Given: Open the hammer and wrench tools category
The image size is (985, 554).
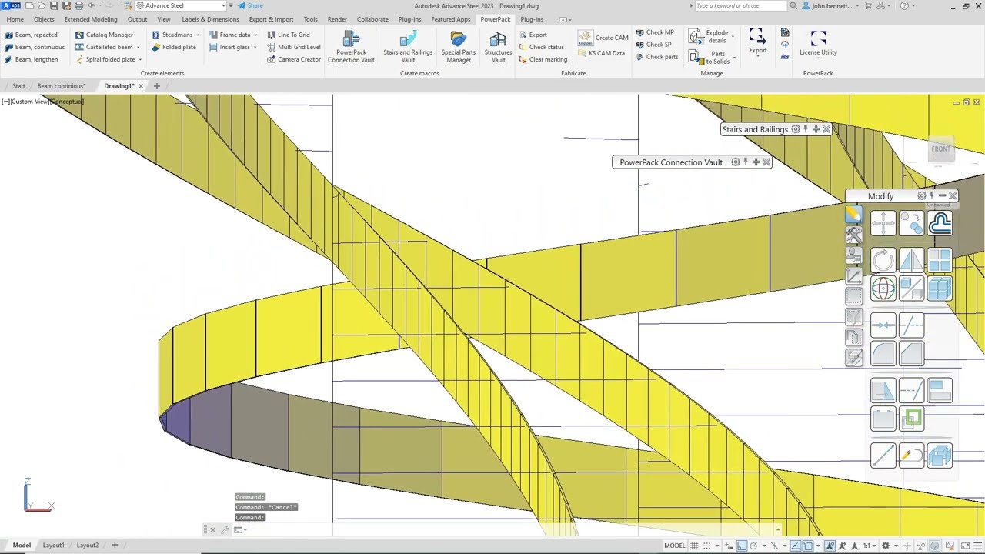Looking at the screenshot, I should 853,235.
